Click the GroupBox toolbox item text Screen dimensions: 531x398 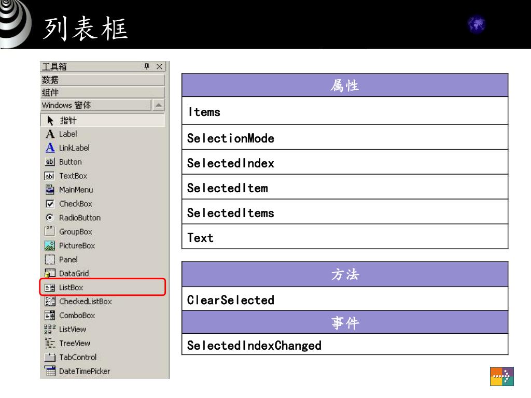point(76,232)
